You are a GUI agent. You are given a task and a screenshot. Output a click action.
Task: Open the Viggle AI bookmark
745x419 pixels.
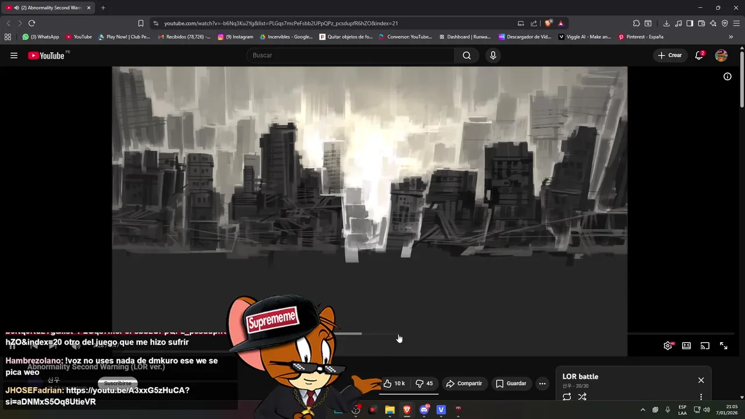tap(585, 37)
